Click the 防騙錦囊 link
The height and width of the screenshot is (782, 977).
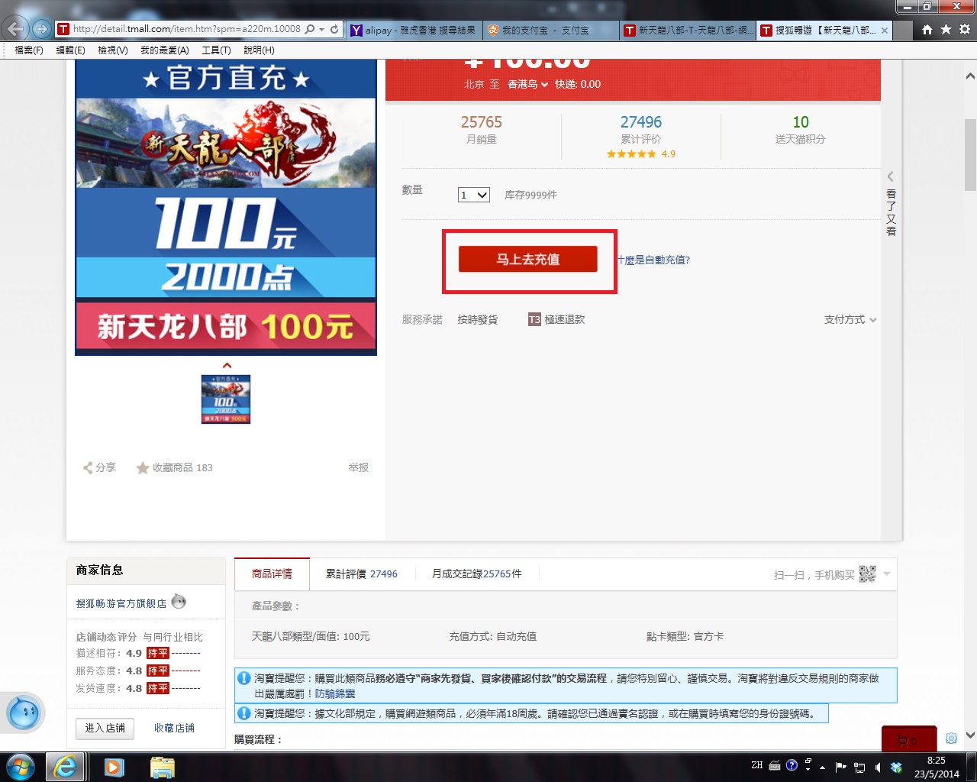click(x=335, y=693)
